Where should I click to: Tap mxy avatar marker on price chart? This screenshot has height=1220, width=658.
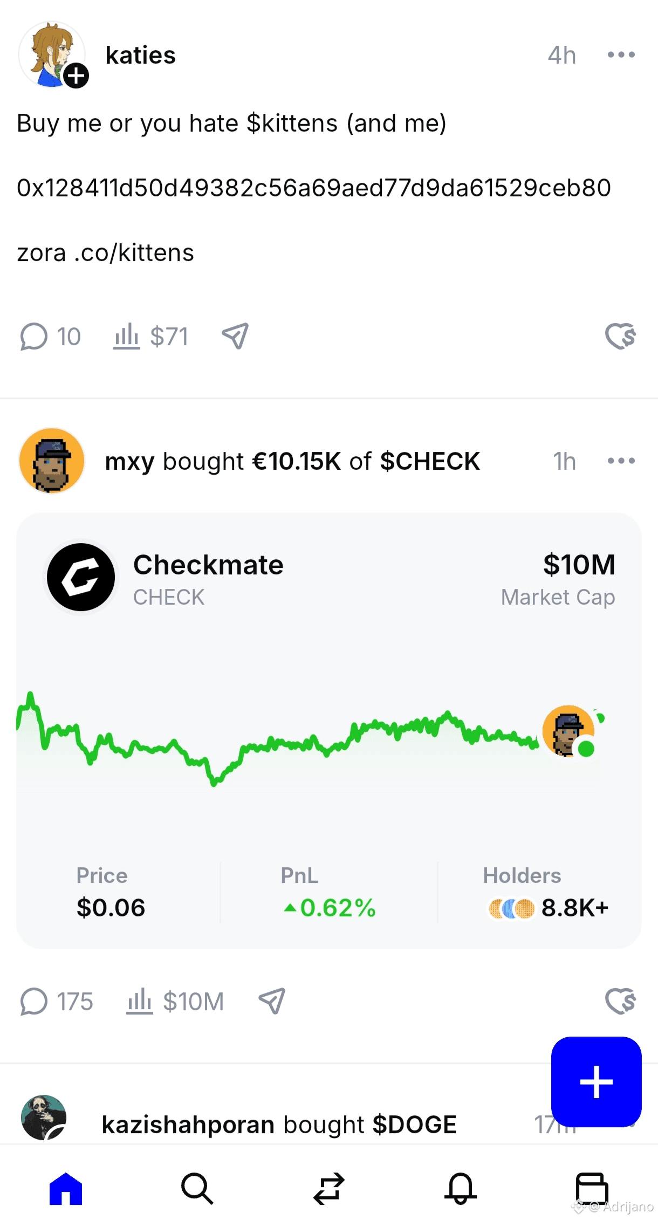pos(568,731)
